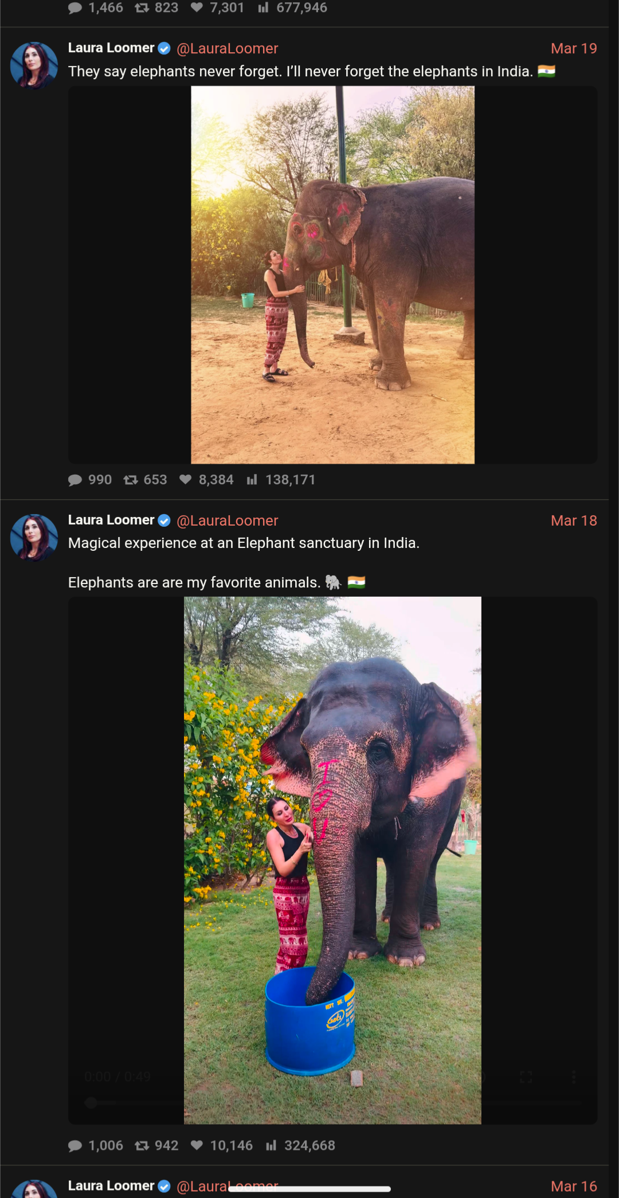
Task: Open the Mar 19 tweet date link
Action: 573,49
